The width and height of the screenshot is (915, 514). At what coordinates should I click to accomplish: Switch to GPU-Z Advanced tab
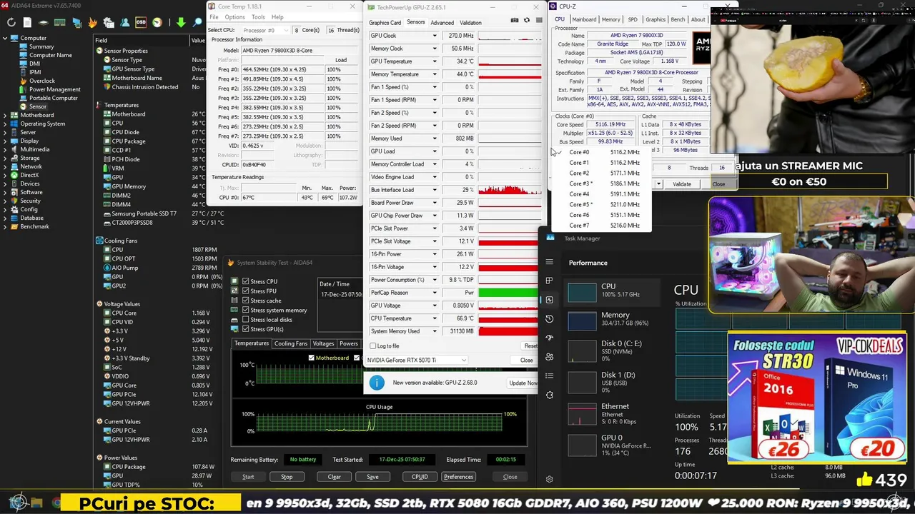coord(442,23)
